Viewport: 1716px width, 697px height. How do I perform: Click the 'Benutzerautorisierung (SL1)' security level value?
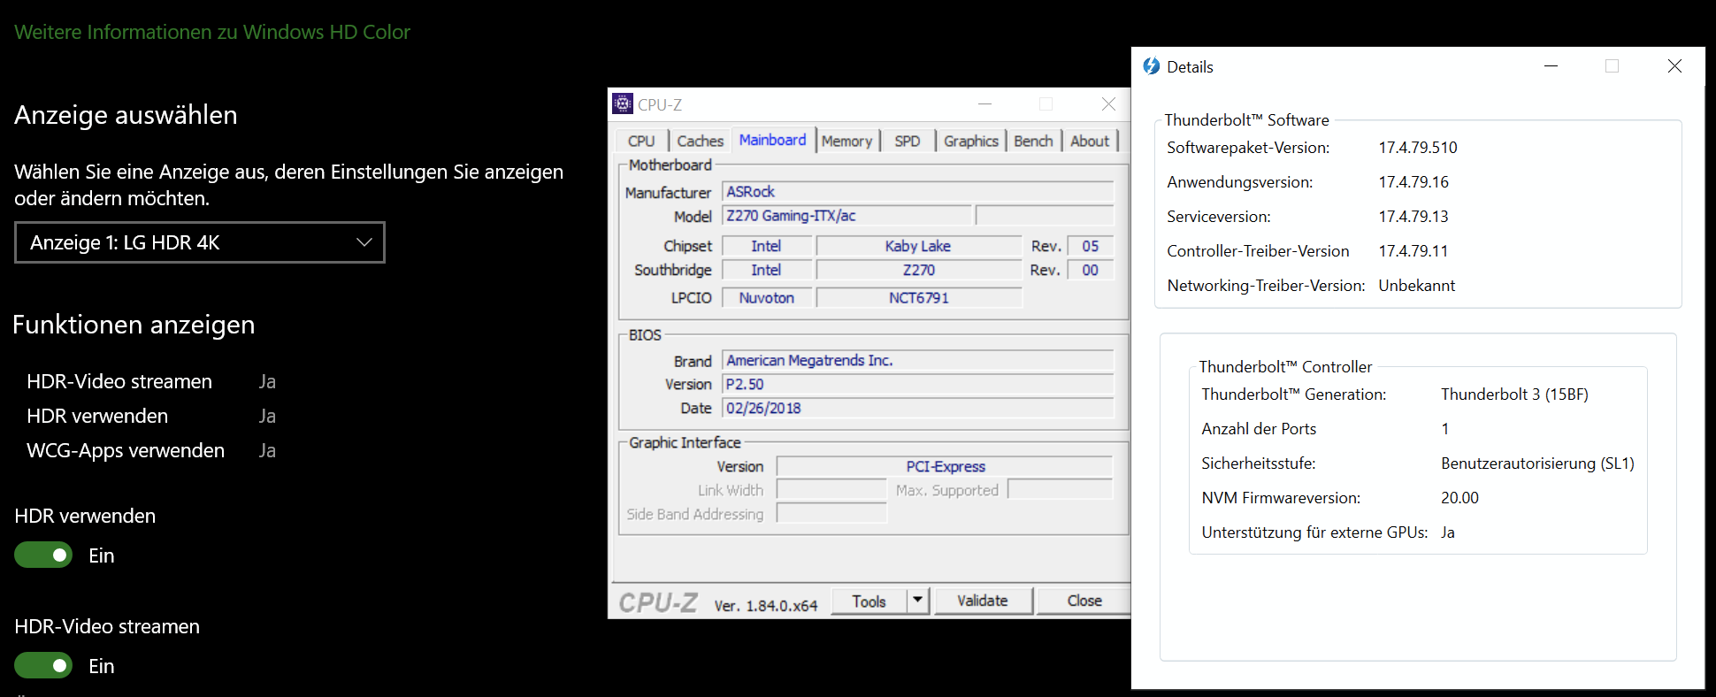(1537, 463)
